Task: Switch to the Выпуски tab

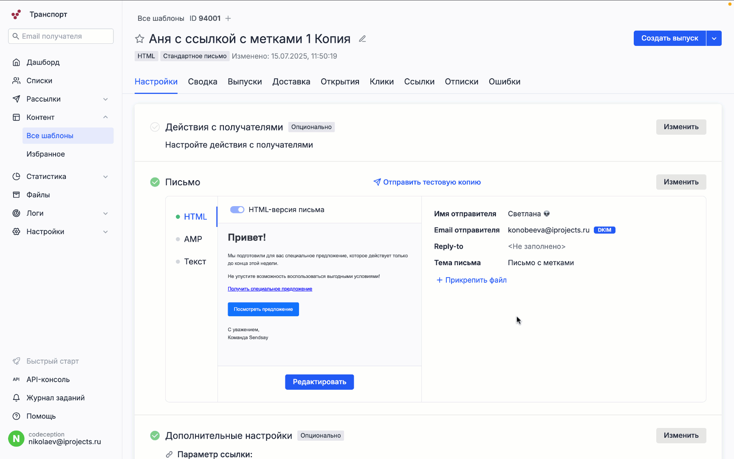Action: pos(245,82)
